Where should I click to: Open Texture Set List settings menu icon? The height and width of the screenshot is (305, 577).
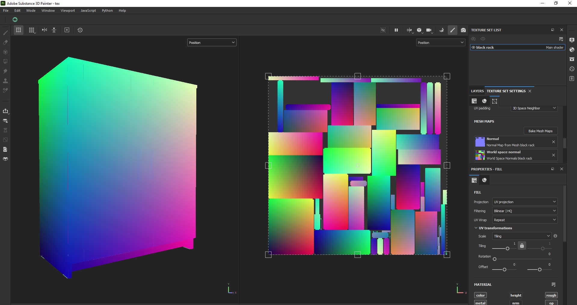click(x=561, y=39)
